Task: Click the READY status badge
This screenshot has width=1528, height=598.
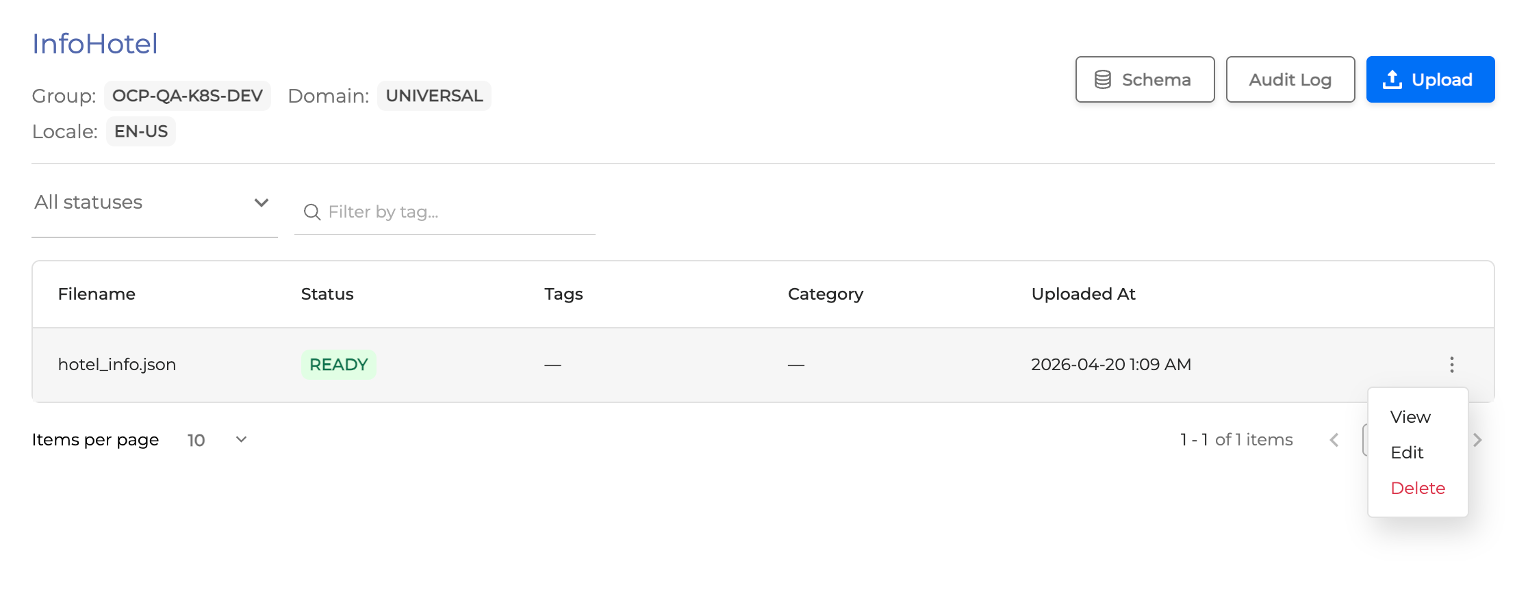Action: click(338, 365)
